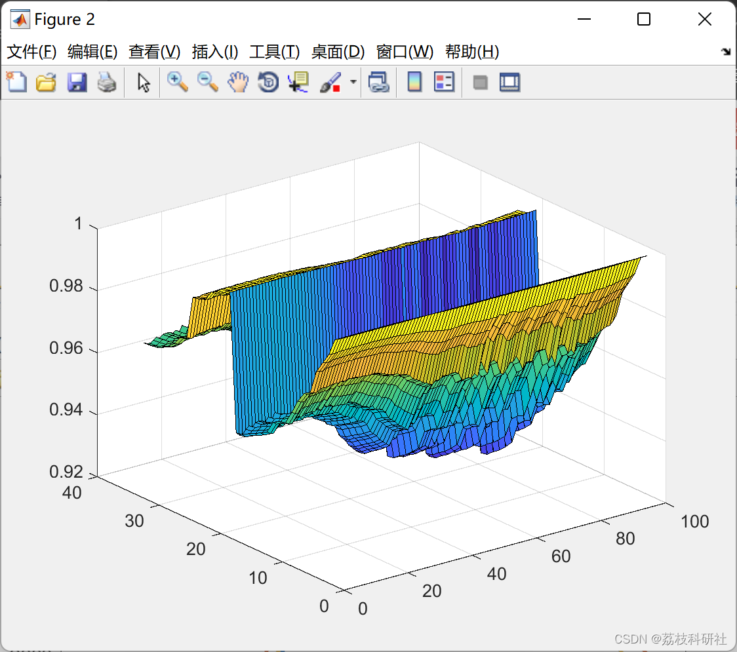The height and width of the screenshot is (652, 737).
Task: Enable the Rotate 3D tool
Action: click(268, 82)
